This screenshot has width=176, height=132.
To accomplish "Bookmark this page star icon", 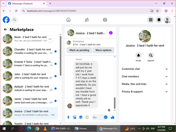I will tap(157, 11).
